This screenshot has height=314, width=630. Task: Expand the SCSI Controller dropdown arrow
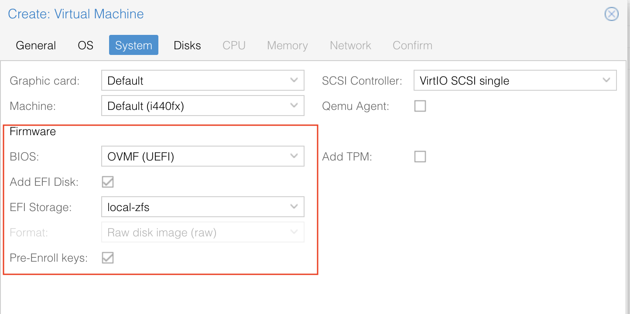(606, 81)
